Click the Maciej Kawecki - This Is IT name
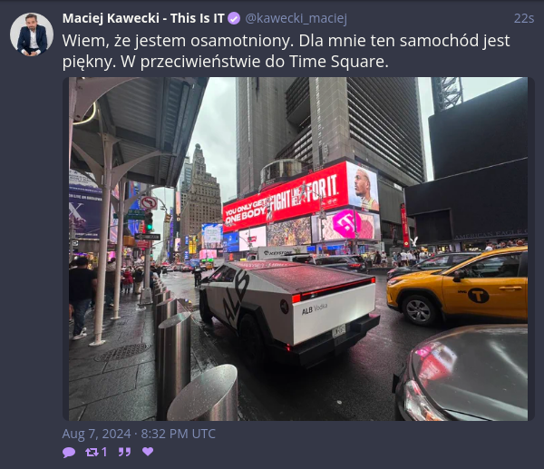544x469 pixels. point(143,18)
